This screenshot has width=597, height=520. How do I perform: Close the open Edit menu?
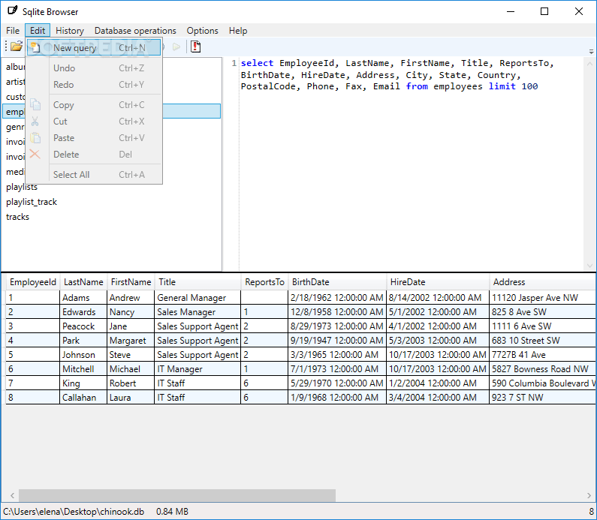click(38, 31)
